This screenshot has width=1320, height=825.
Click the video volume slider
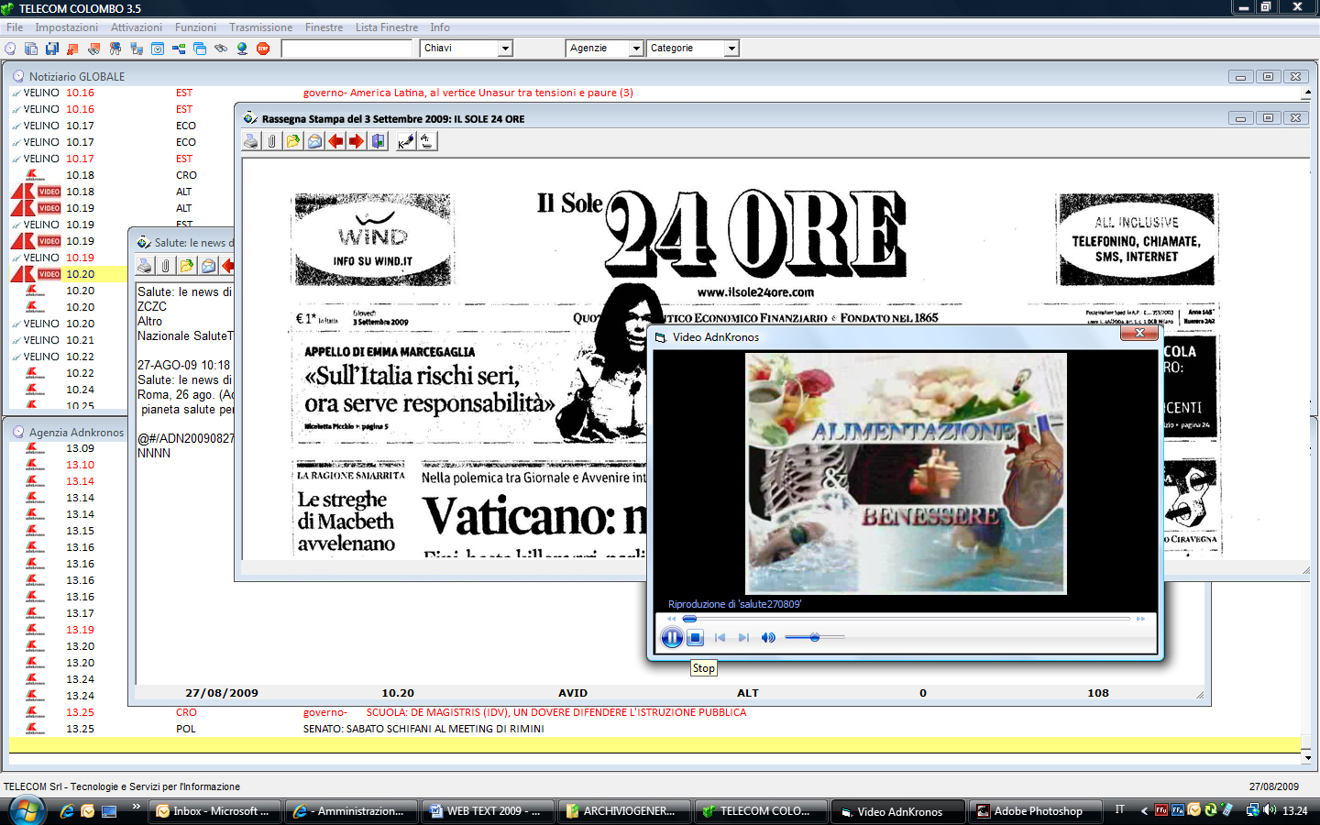pyautogui.click(x=815, y=637)
